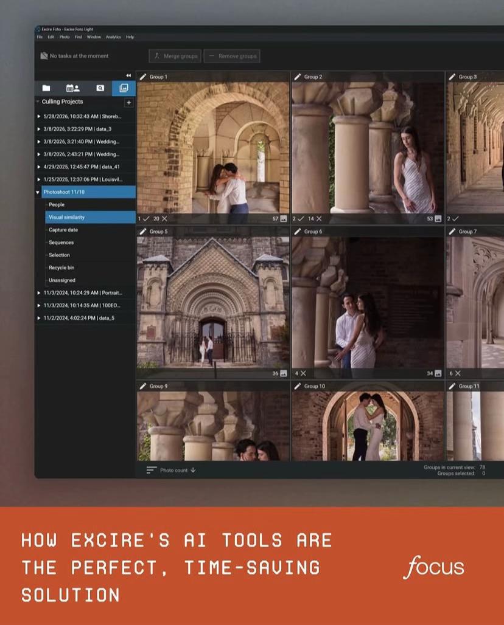Rename Group 6 with its pencil icon

297,231
